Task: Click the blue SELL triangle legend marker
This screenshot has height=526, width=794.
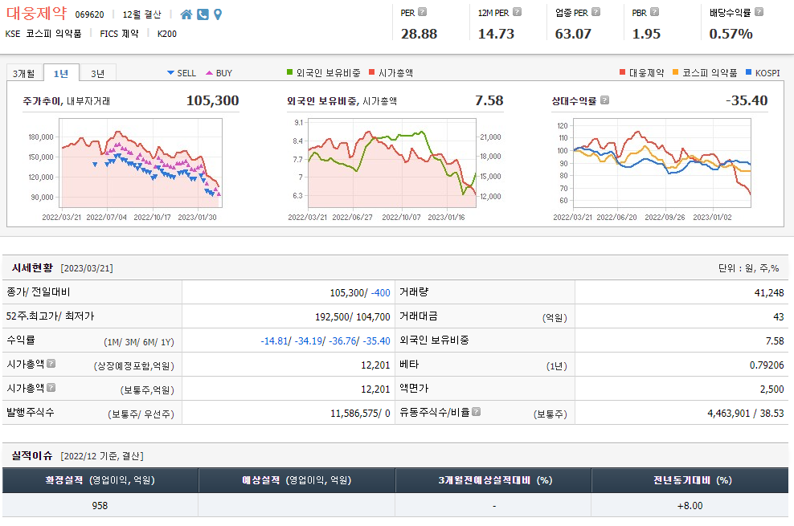Action: point(170,73)
